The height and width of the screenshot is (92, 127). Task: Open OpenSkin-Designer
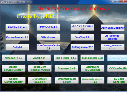click(113, 28)
